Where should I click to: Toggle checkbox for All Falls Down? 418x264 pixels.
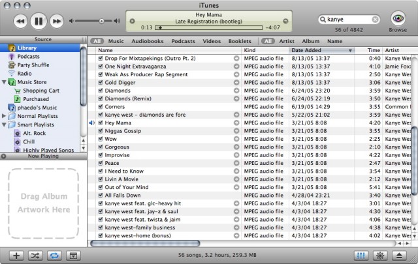[101, 195]
